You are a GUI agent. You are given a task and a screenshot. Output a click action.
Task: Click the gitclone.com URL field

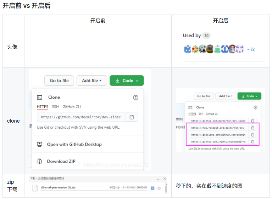(218, 135)
